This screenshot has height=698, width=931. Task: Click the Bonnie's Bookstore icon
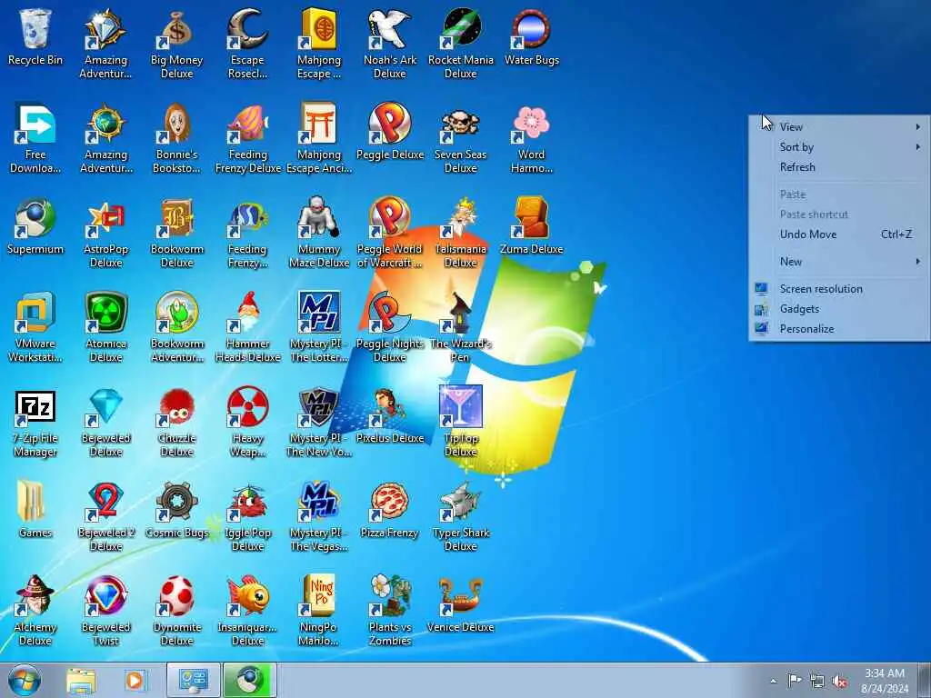pos(177,138)
